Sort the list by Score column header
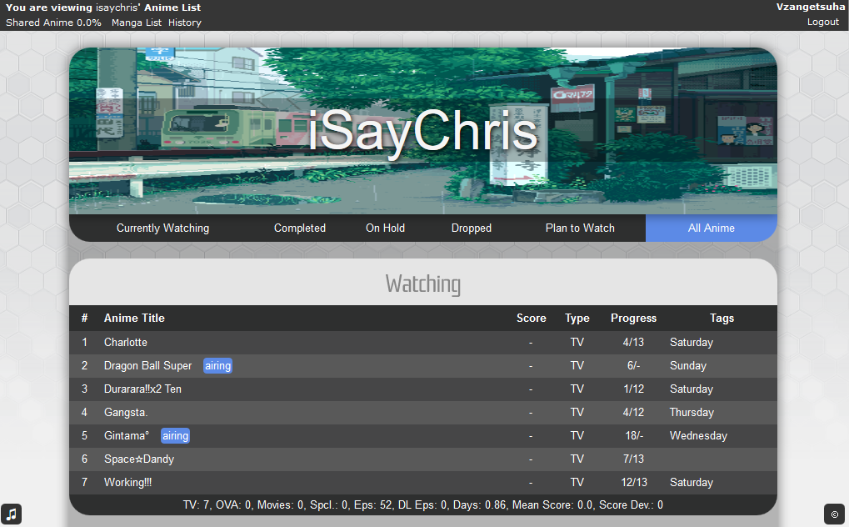849x527 pixels. [531, 319]
